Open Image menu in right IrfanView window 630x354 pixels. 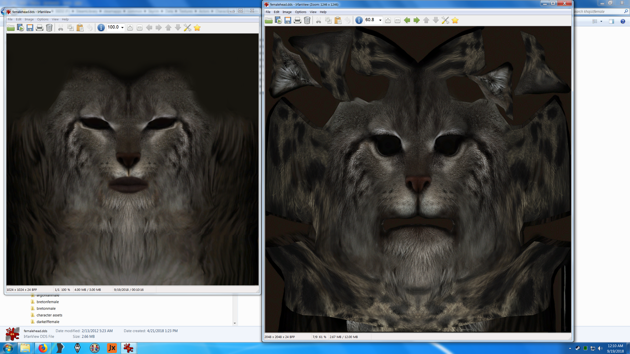(287, 12)
